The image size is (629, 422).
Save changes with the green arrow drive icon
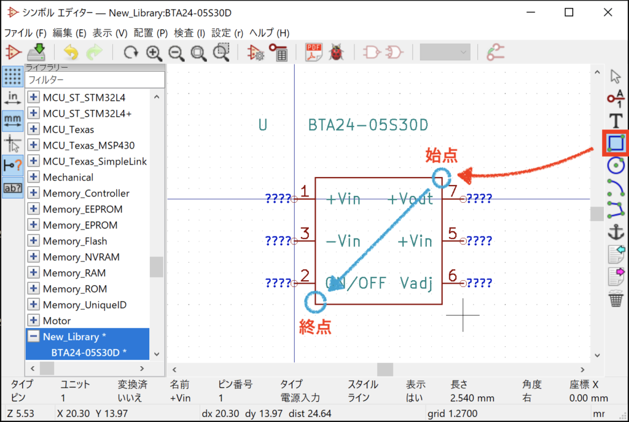36,53
